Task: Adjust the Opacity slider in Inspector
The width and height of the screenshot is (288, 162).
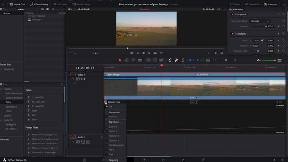Action: coord(258,27)
